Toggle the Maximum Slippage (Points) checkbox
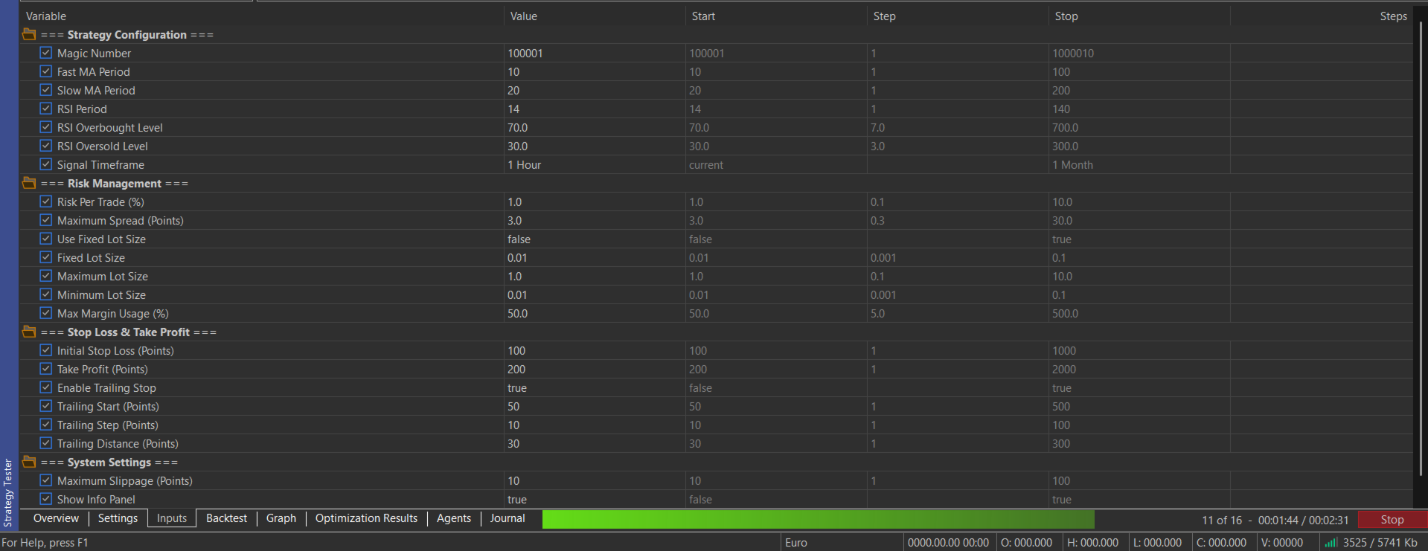This screenshot has width=1428, height=551. click(x=46, y=480)
